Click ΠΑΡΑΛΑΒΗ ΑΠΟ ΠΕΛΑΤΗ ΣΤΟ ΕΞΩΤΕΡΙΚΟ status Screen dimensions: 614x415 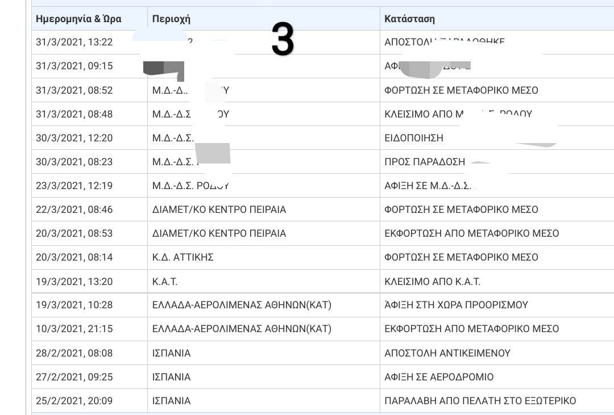pos(480,401)
